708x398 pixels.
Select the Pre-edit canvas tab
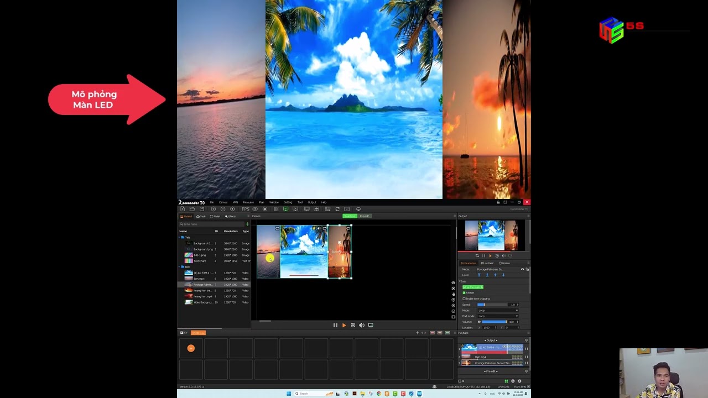pos(364,216)
